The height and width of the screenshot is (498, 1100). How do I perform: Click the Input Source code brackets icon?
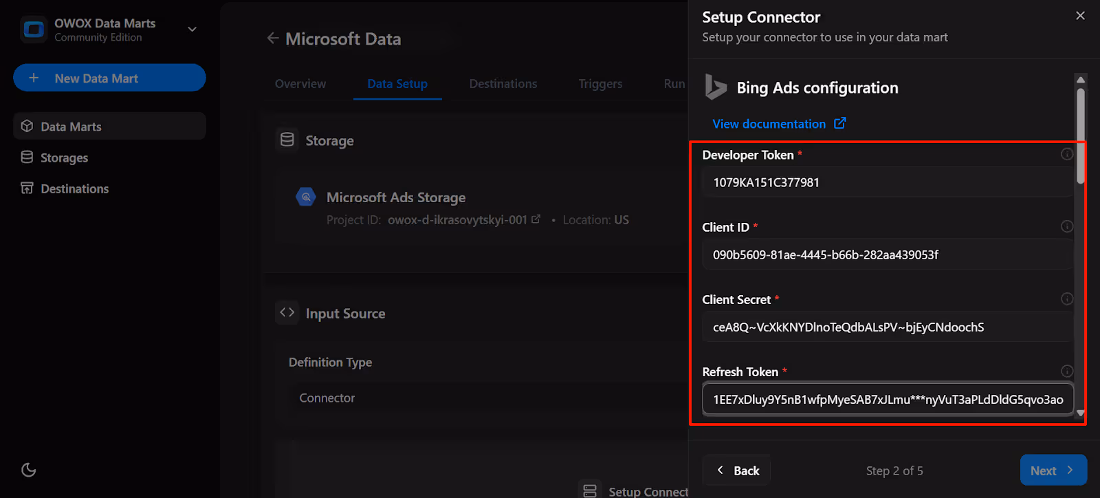coord(287,312)
